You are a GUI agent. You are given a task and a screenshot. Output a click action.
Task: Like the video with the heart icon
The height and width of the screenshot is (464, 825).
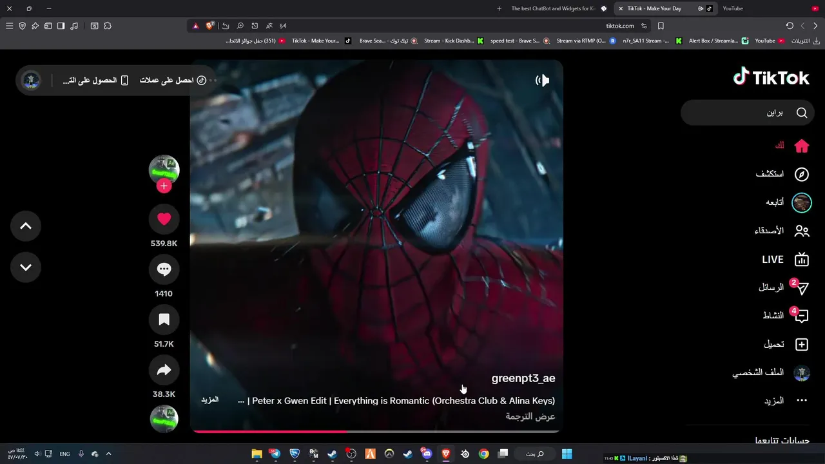click(164, 219)
